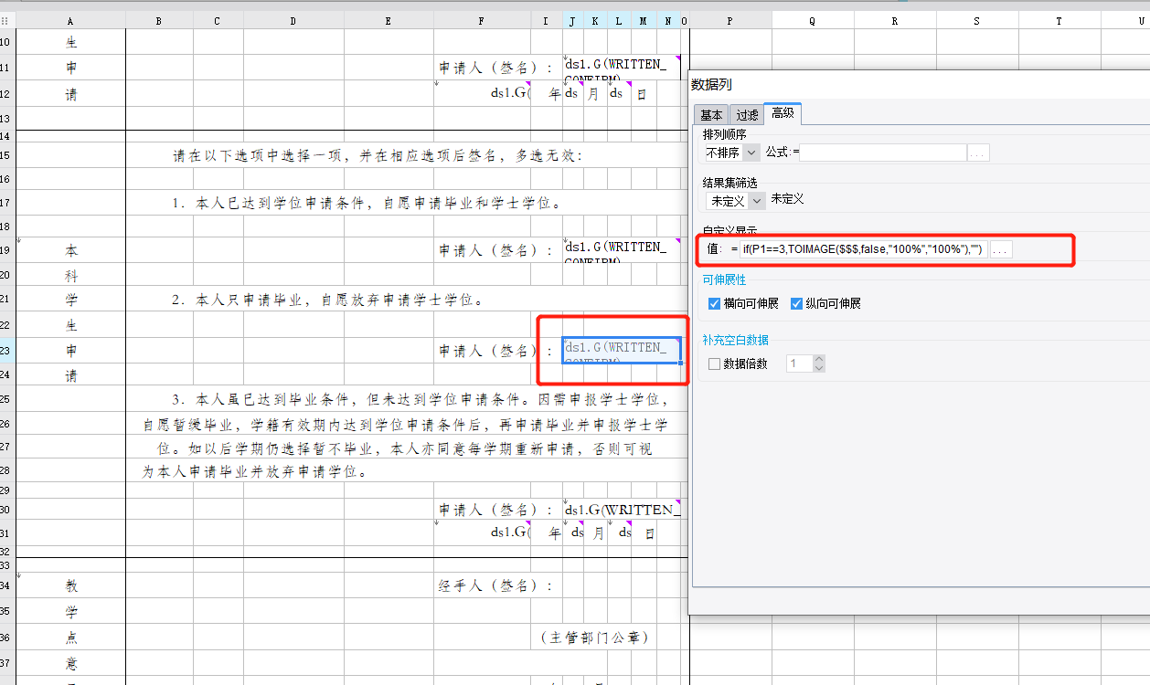
Task: Toggle the 横向可伸展 checkbox
Action: 715,303
